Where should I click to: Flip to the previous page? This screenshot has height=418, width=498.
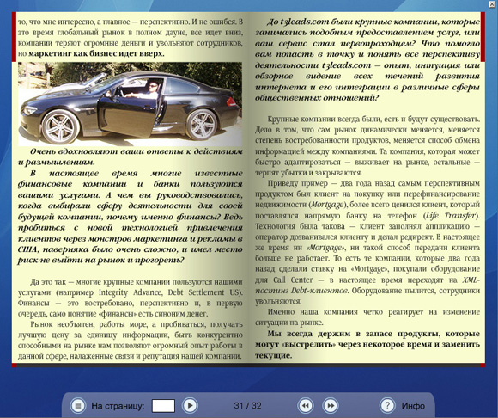pos(305,406)
